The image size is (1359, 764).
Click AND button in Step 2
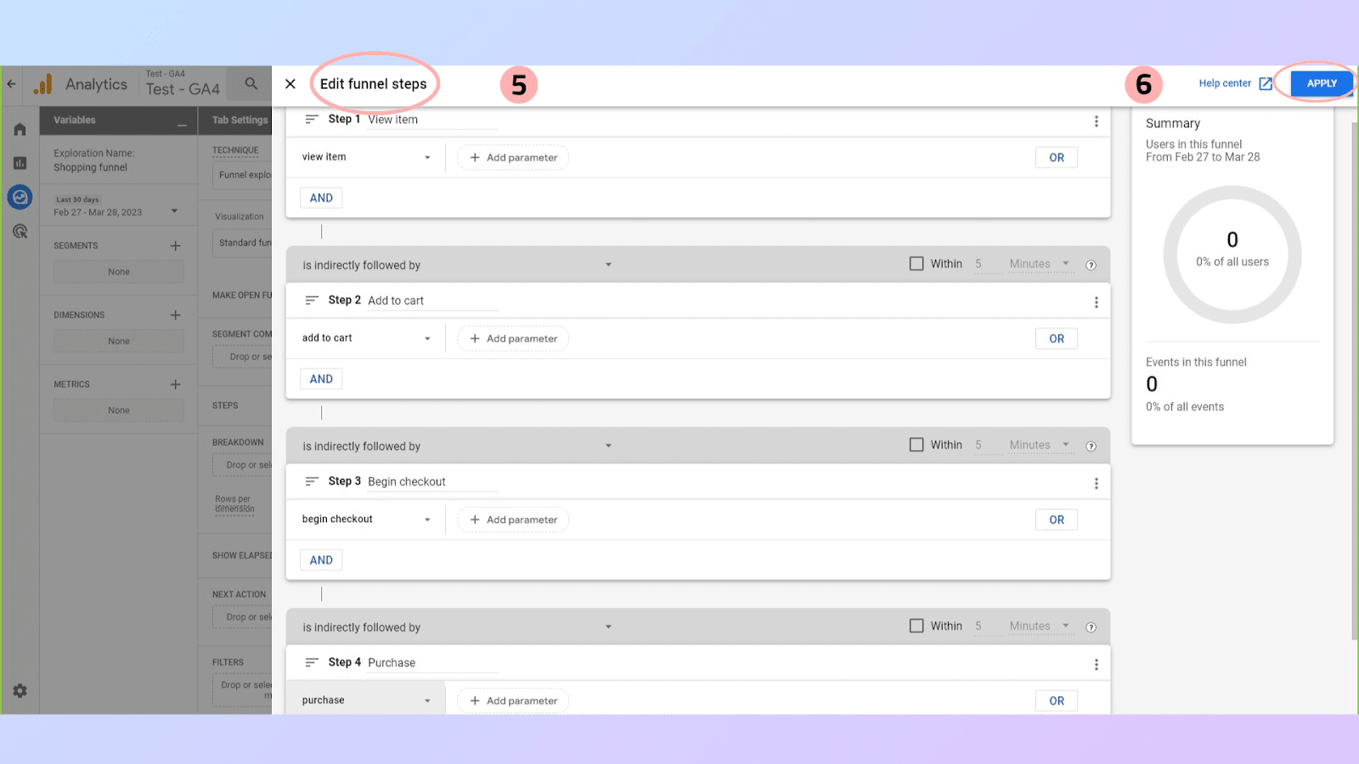(321, 379)
